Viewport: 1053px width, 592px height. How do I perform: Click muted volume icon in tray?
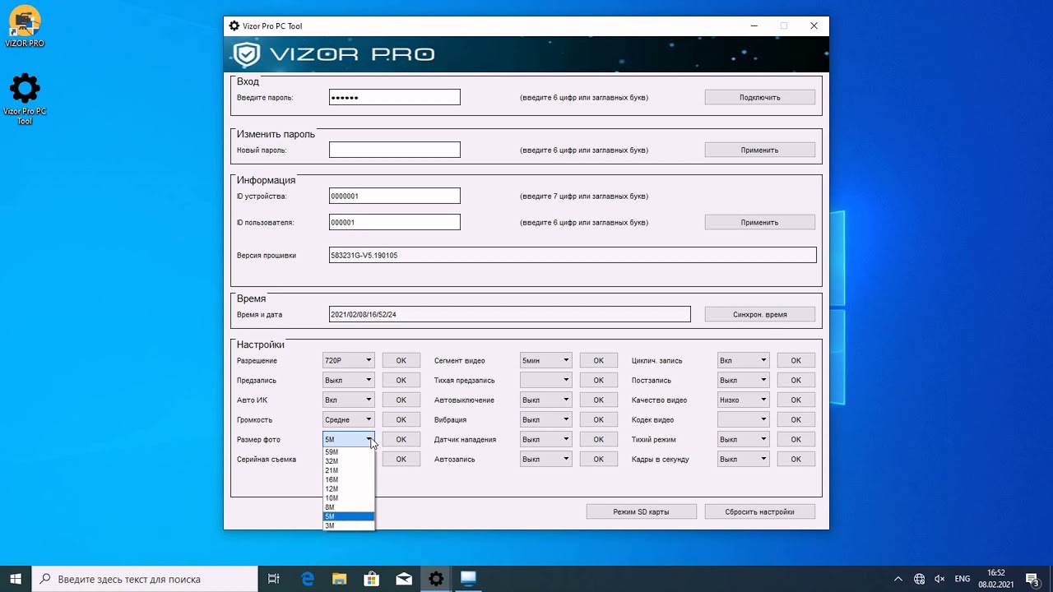click(939, 579)
